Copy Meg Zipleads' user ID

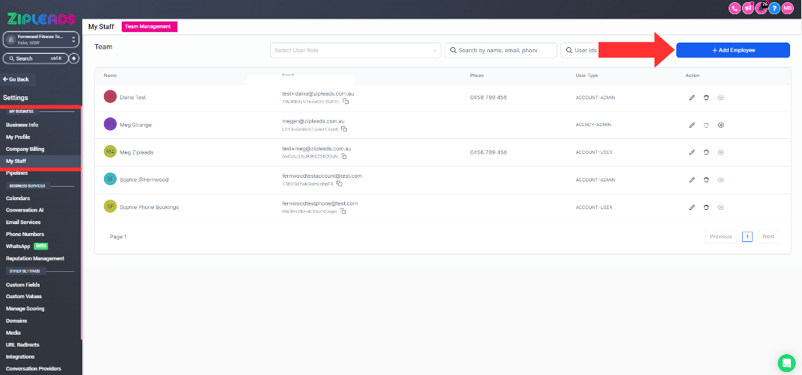(343, 156)
